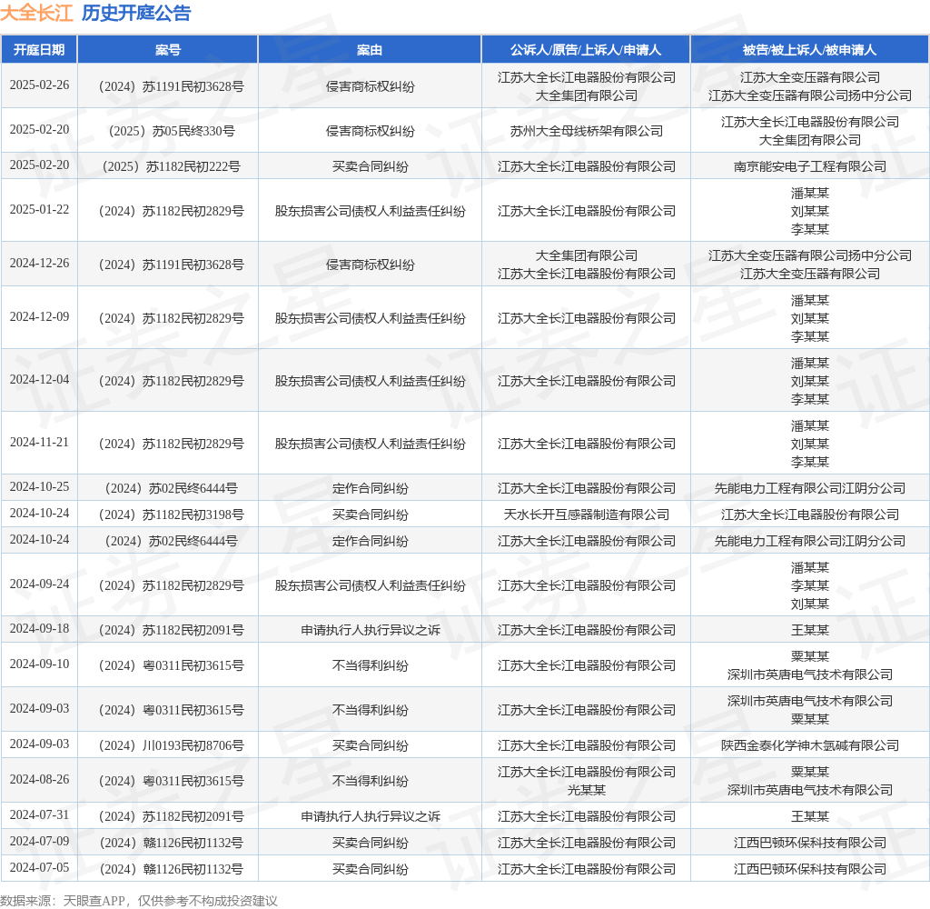930x909 pixels.
Task: Click 侵害商标权纠纷 in the 苏05民终330号 row
Action: pyautogui.click(x=370, y=131)
